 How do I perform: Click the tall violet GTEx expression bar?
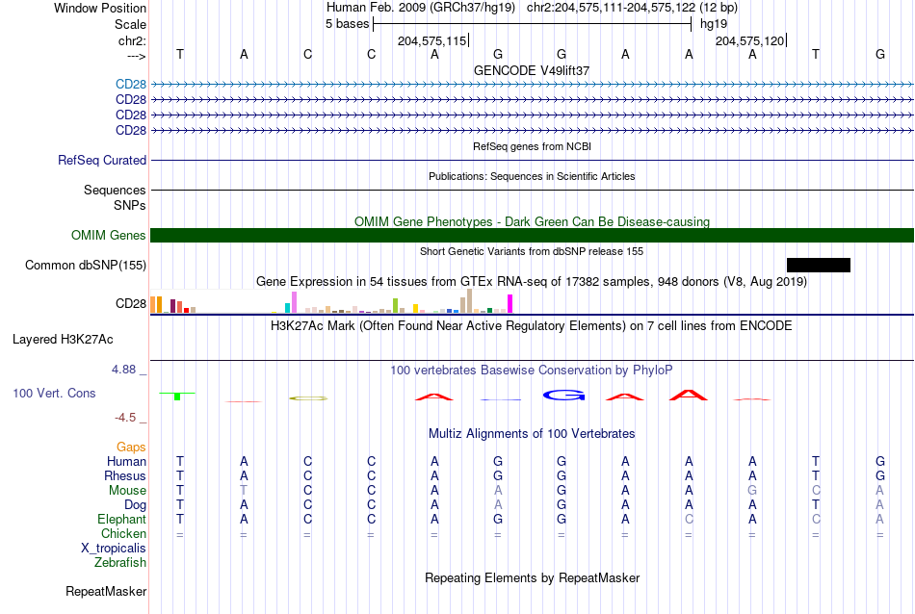(294, 302)
